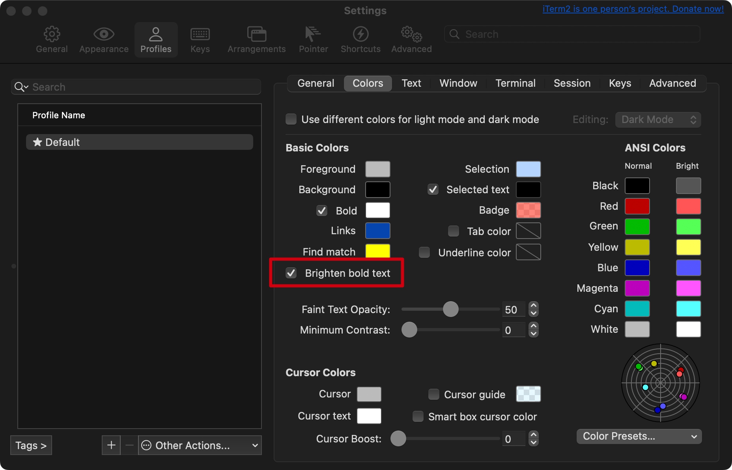Open the Appearance eye icon

[104, 34]
